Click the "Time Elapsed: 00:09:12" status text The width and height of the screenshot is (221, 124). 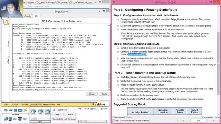point(123,117)
